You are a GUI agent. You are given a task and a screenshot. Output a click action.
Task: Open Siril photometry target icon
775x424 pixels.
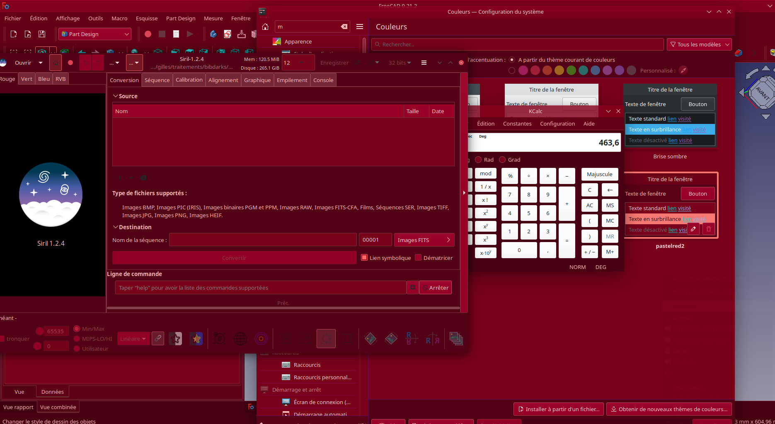tap(261, 339)
